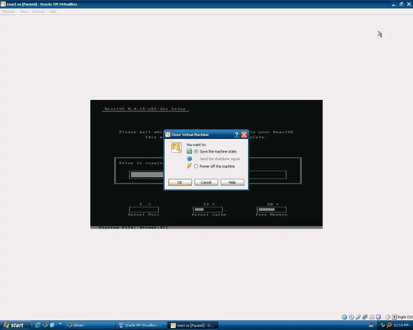The image size is (413, 330).
Task: Cancel the Close Virtual Machine dialog
Action: [206, 182]
